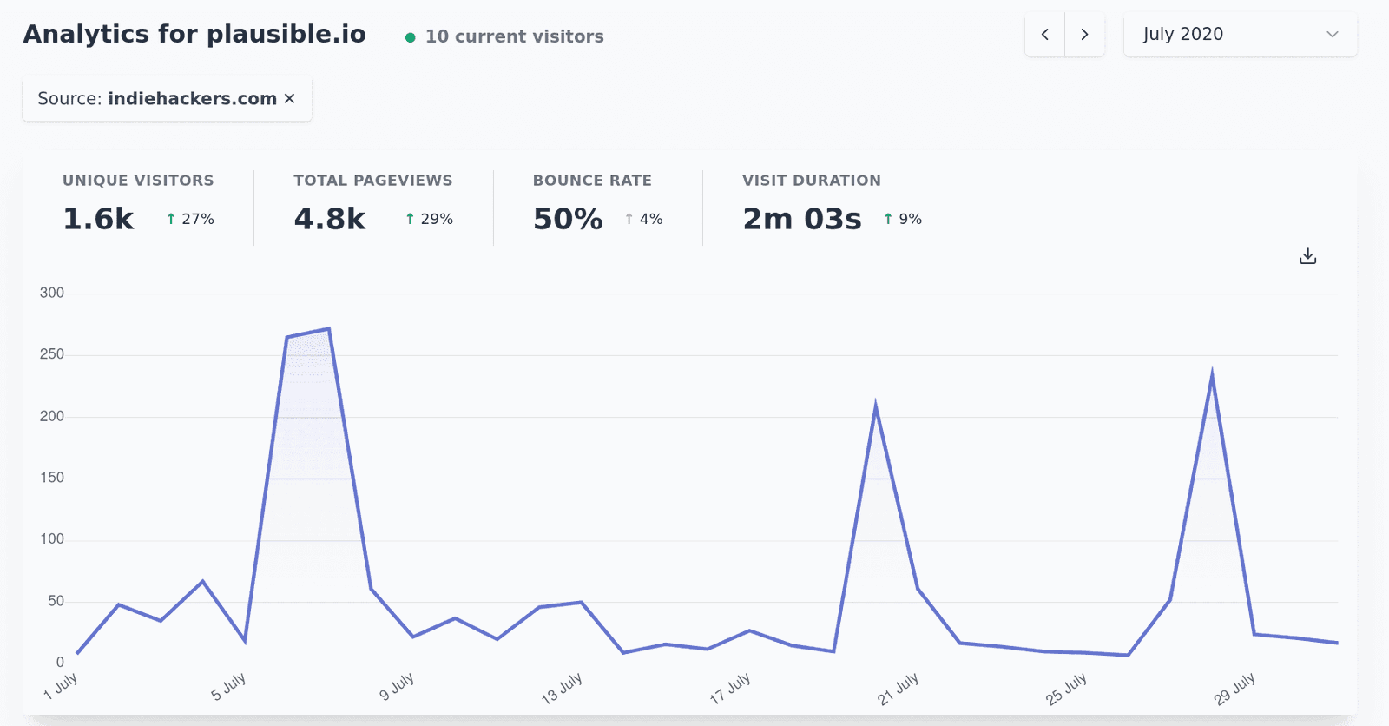Open the July 2020 date picker

(x=1240, y=34)
